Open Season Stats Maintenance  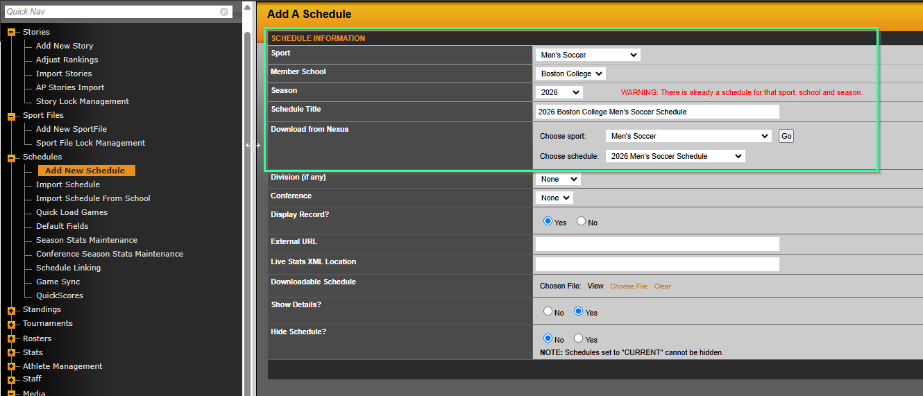click(87, 240)
